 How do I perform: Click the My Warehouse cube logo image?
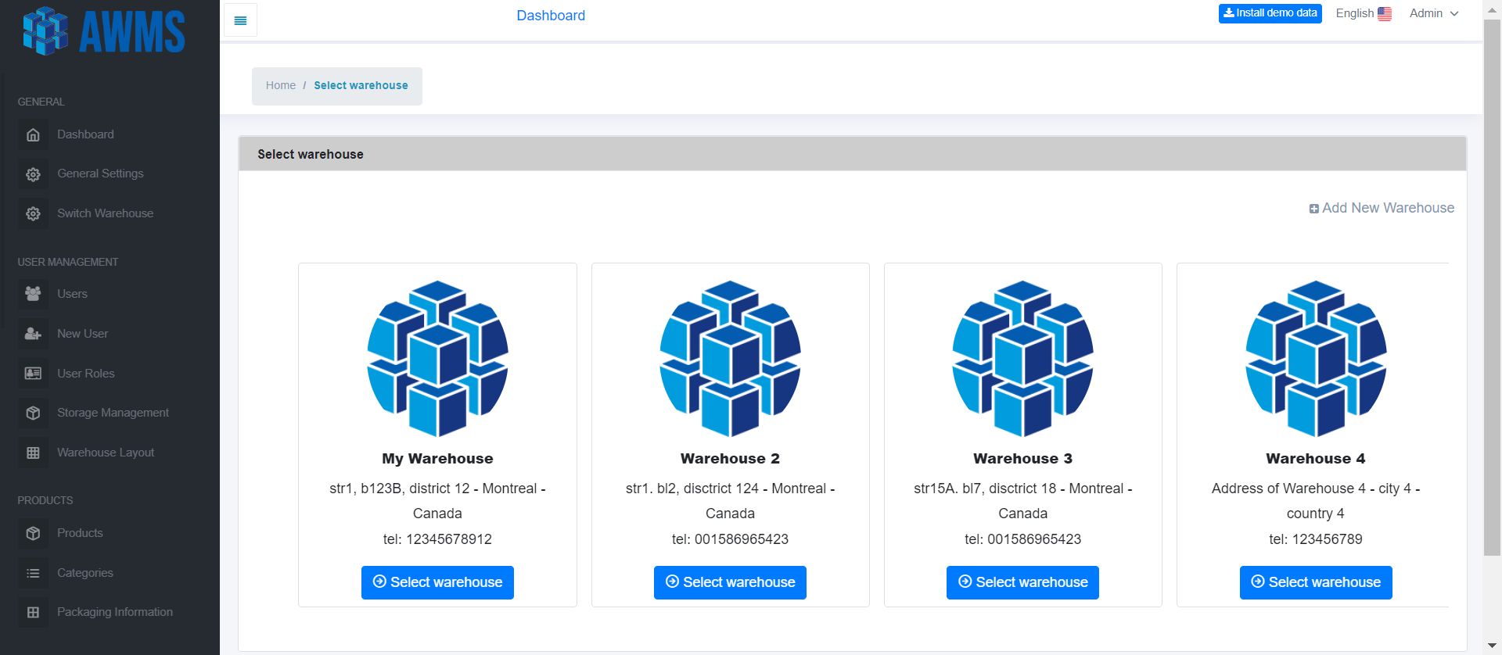point(437,358)
